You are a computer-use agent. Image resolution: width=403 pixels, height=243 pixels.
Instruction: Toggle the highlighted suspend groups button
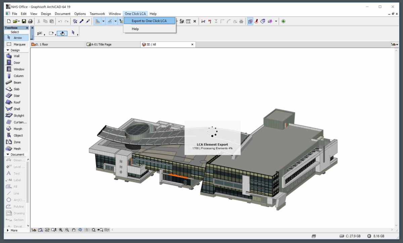(250, 21)
